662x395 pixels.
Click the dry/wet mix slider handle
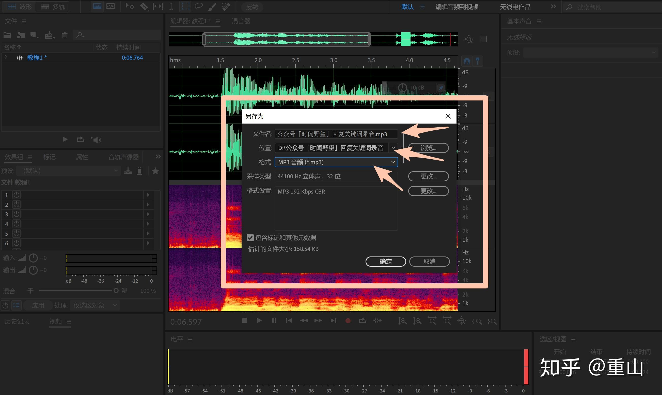tap(116, 291)
